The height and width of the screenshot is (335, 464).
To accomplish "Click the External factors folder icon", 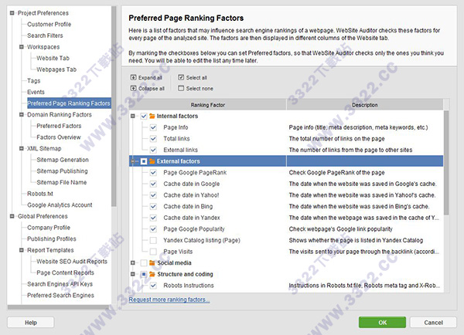I will [152, 161].
